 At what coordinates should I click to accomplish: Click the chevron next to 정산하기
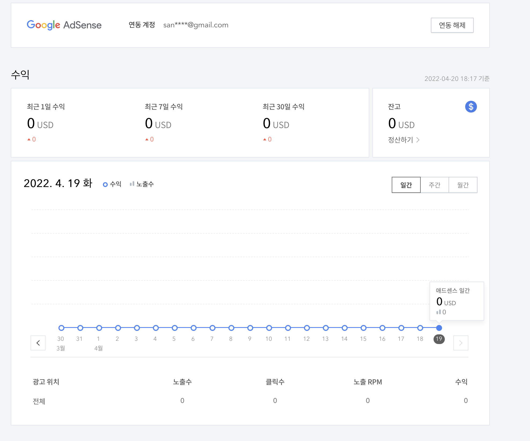tap(418, 140)
